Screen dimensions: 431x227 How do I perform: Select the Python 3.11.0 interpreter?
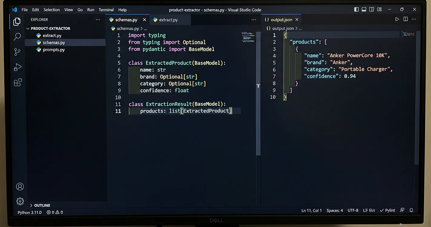(29, 212)
